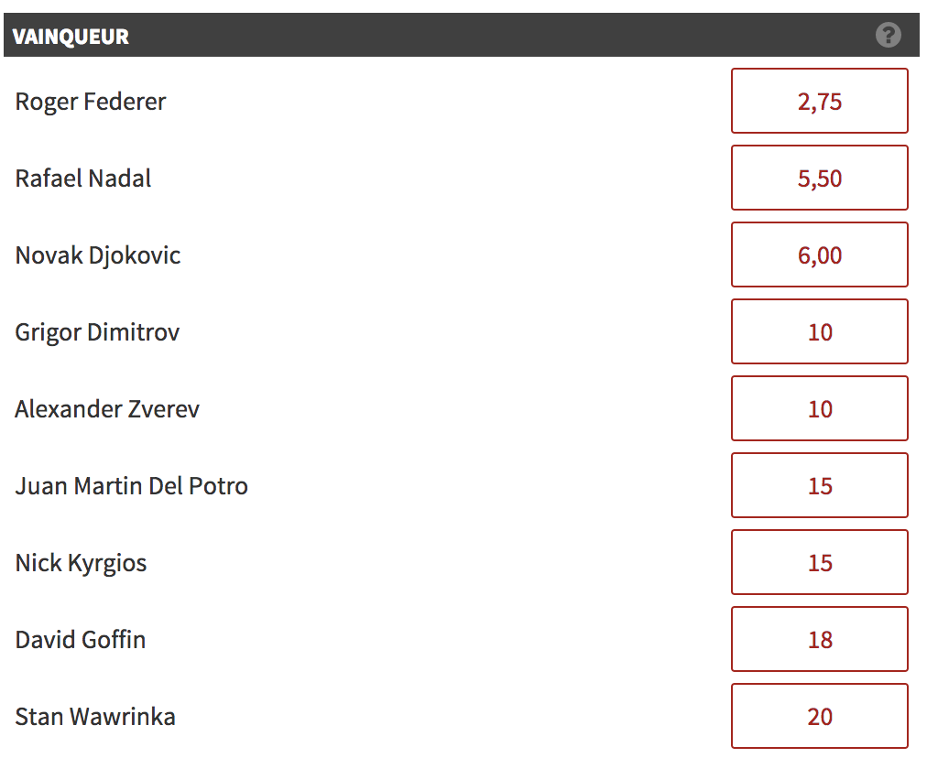
Task: Click the Rafael Nadal name
Action: point(83,179)
